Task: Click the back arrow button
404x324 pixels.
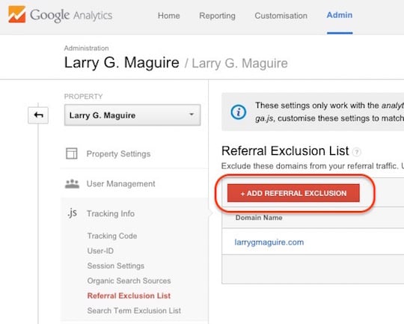Action: (x=38, y=115)
